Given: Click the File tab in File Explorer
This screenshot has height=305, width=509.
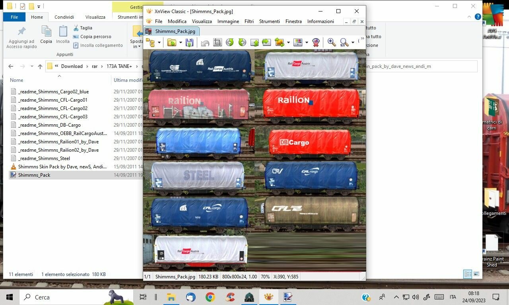Looking at the screenshot, I should (x=14, y=17).
